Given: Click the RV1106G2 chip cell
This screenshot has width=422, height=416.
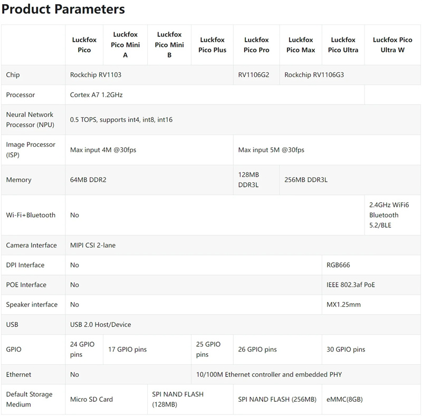Looking at the screenshot, I should pos(256,75).
